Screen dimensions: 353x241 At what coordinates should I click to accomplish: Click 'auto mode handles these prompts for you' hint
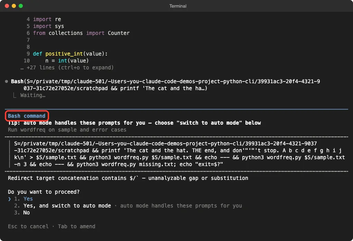coord(181,206)
